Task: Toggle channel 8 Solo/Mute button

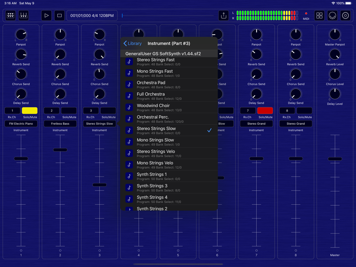Action: point(304,111)
